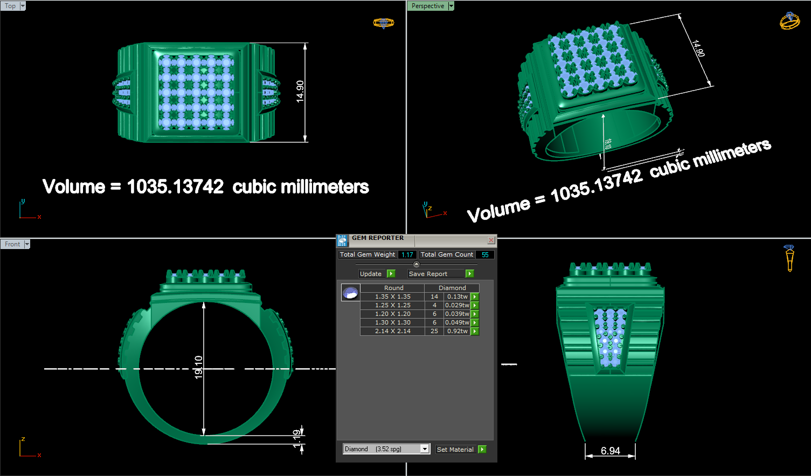Click the 0.13tw weight cell
Screen dimensions: 811x476
(x=458, y=296)
